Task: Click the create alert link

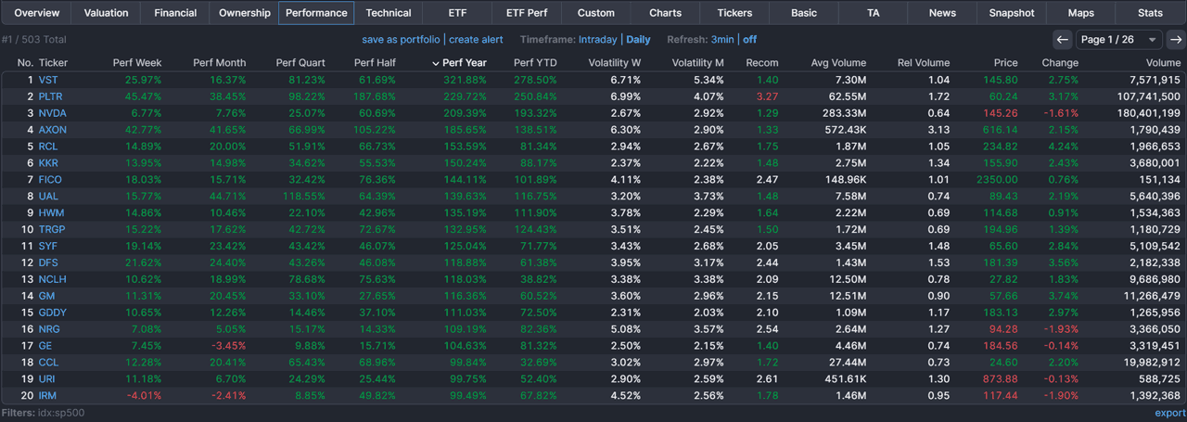Action: [476, 40]
